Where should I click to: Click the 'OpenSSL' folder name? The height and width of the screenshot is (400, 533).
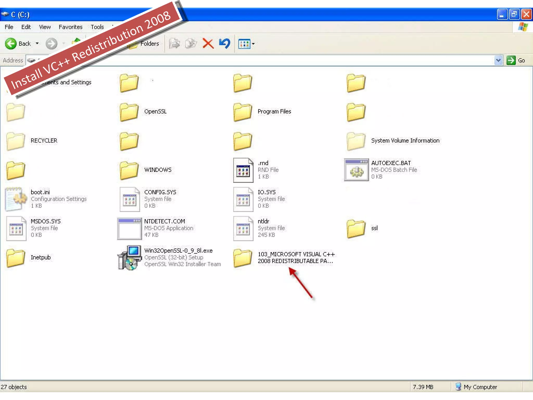[x=155, y=111]
